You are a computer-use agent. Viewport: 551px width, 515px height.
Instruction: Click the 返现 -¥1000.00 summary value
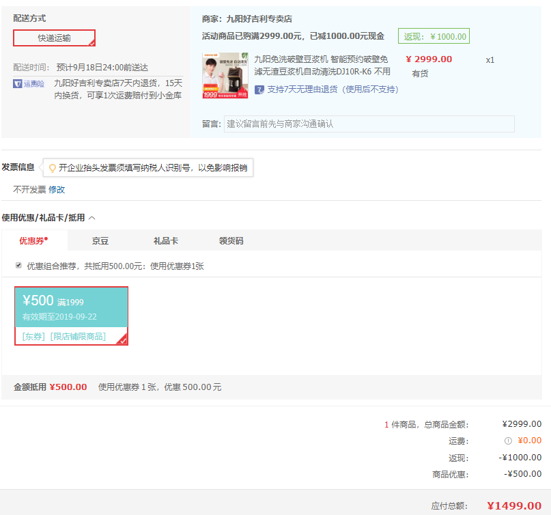point(520,458)
